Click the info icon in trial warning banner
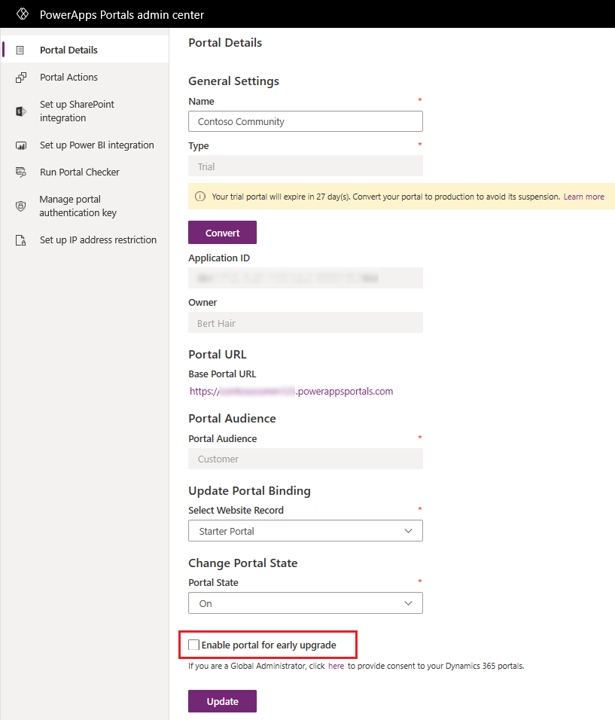The width and height of the screenshot is (615, 720). coord(200,197)
